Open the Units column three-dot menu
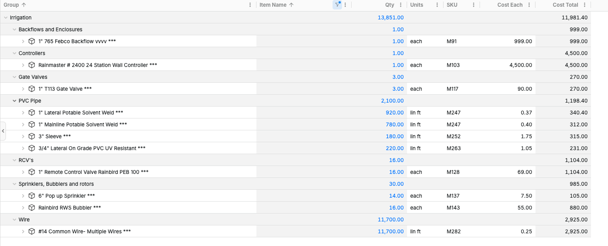Viewport: 608px width, 246px height. pos(437,5)
